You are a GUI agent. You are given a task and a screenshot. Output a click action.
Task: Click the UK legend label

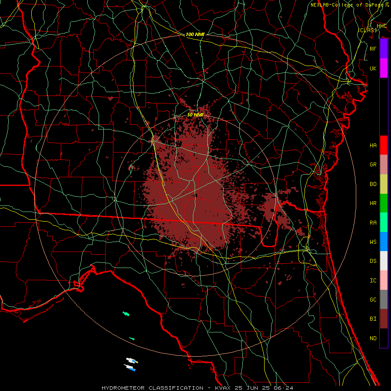pyautogui.click(x=373, y=68)
